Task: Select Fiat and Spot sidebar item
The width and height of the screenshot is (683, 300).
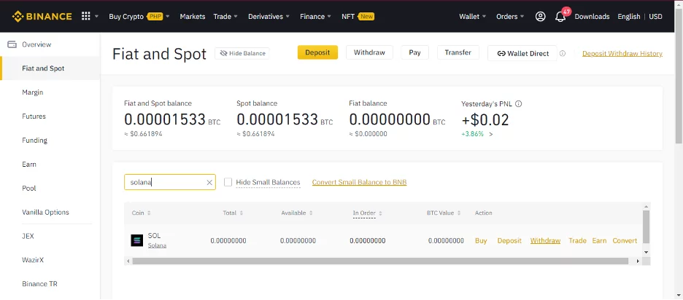Action: coord(50,68)
